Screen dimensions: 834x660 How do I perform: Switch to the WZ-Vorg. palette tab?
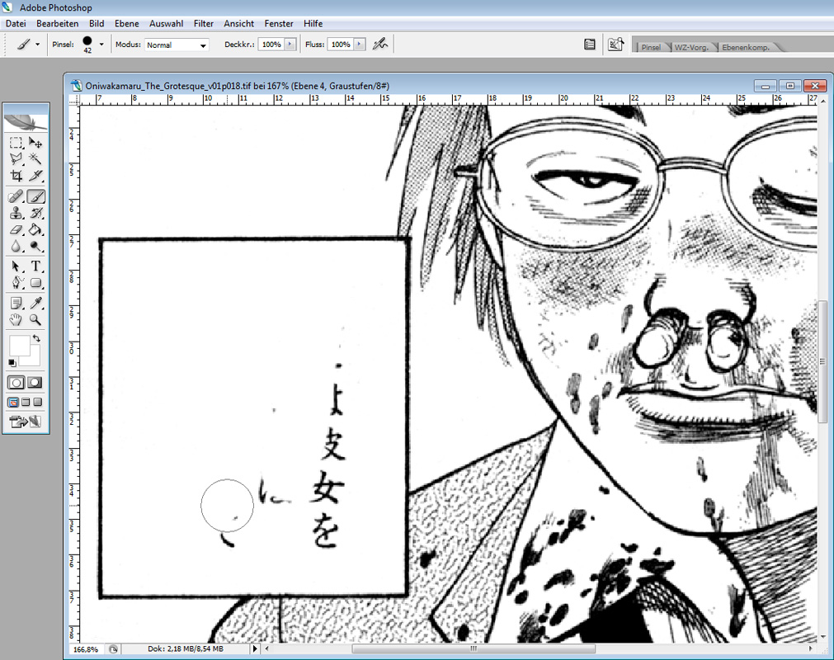coord(691,47)
